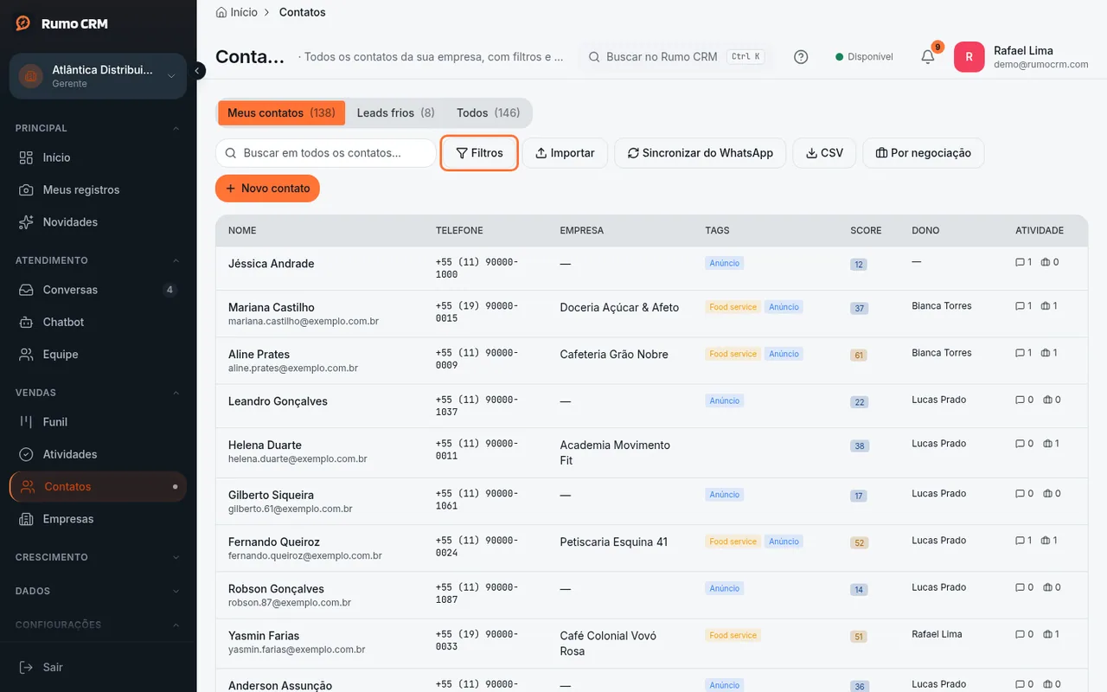1107x692 pixels.
Task: Open Rafael Lima's avatar menu
Action: [x=969, y=57]
